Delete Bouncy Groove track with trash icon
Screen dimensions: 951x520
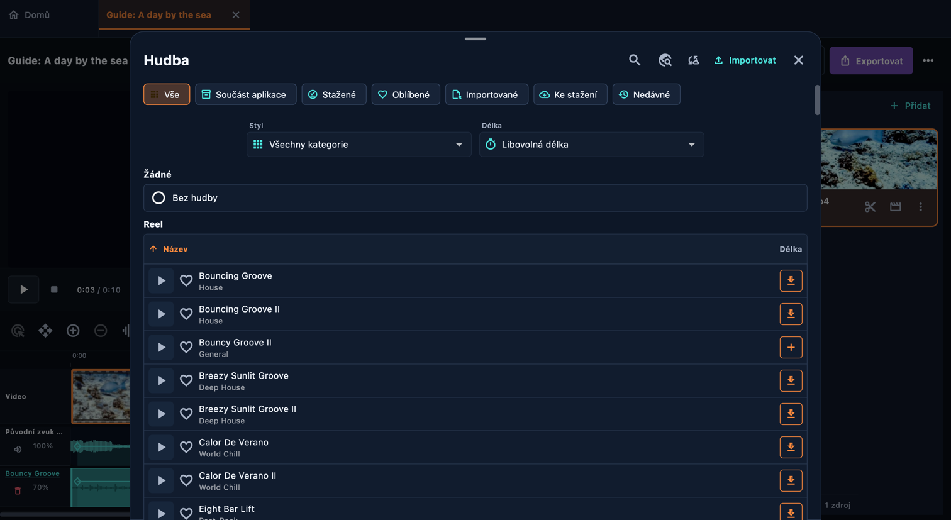[18, 490]
